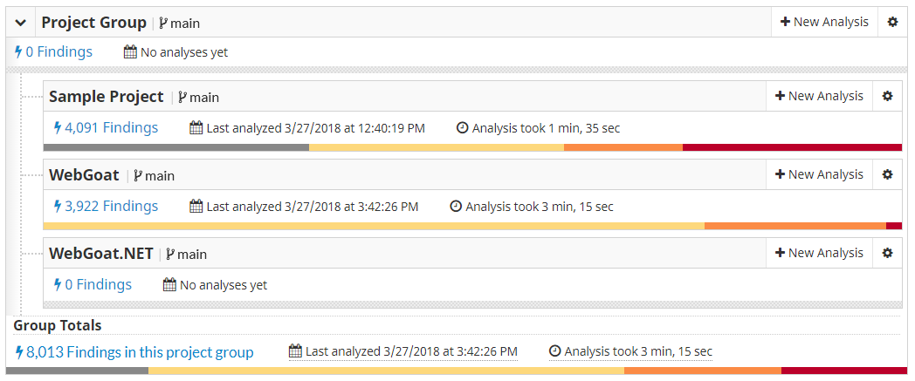915x381 pixels.
Task: Open the 4,091 Findings link
Action: pos(106,127)
